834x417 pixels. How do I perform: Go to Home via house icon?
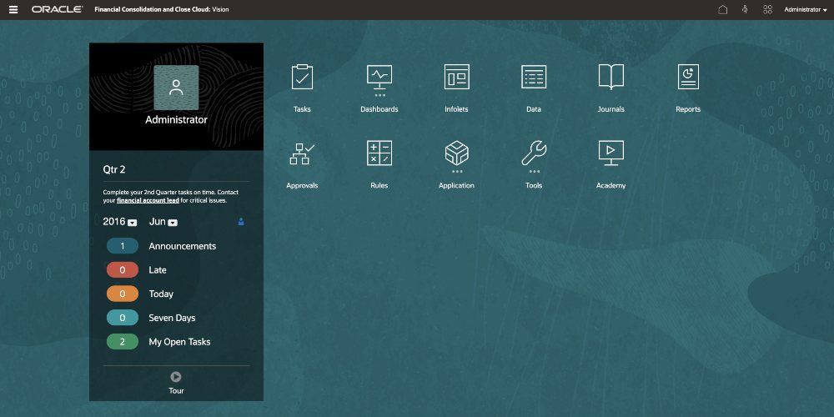(723, 10)
